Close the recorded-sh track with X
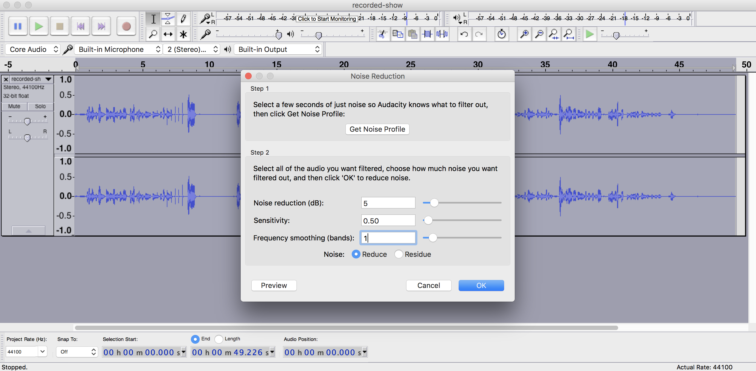This screenshot has height=371, width=756. [6, 79]
